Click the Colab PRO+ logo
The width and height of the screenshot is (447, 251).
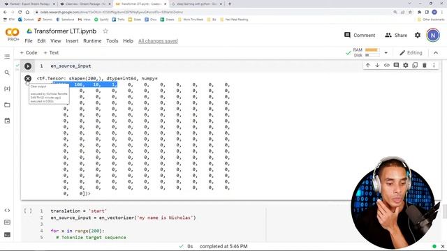click(x=13, y=34)
